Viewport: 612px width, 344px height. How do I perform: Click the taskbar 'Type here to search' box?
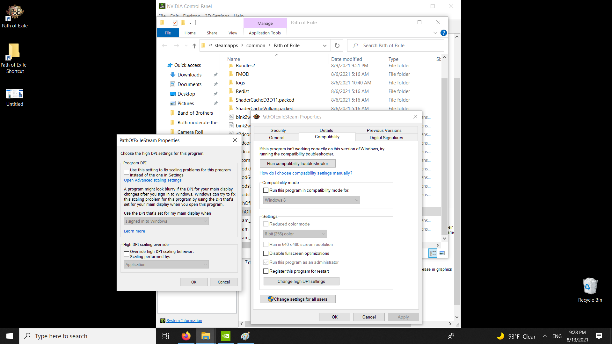(x=88, y=336)
